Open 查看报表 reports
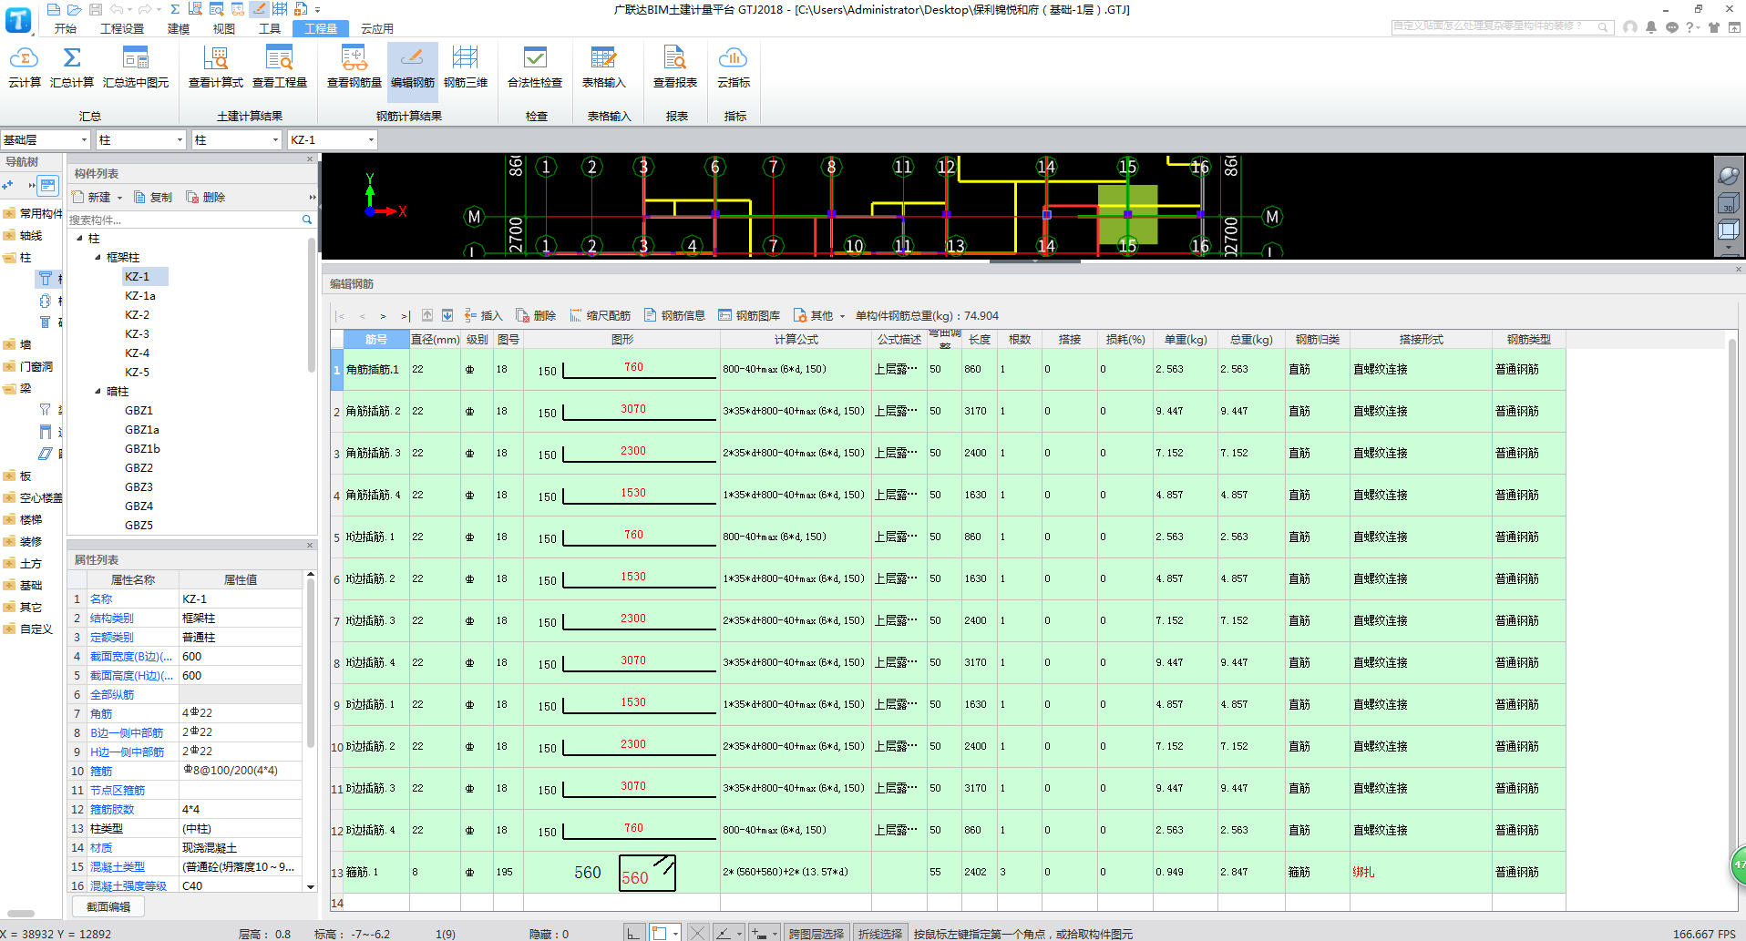The image size is (1746, 941). point(675,67)
